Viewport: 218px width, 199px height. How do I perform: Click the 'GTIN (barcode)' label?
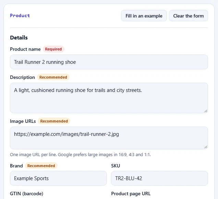tap(26, 194)
